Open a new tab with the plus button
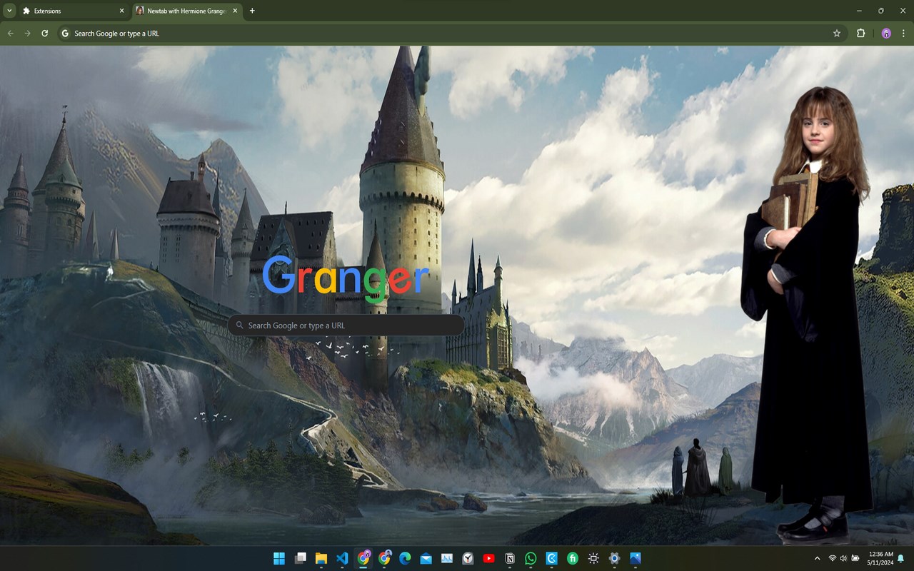914x571 pixels. tap(252, 11)
